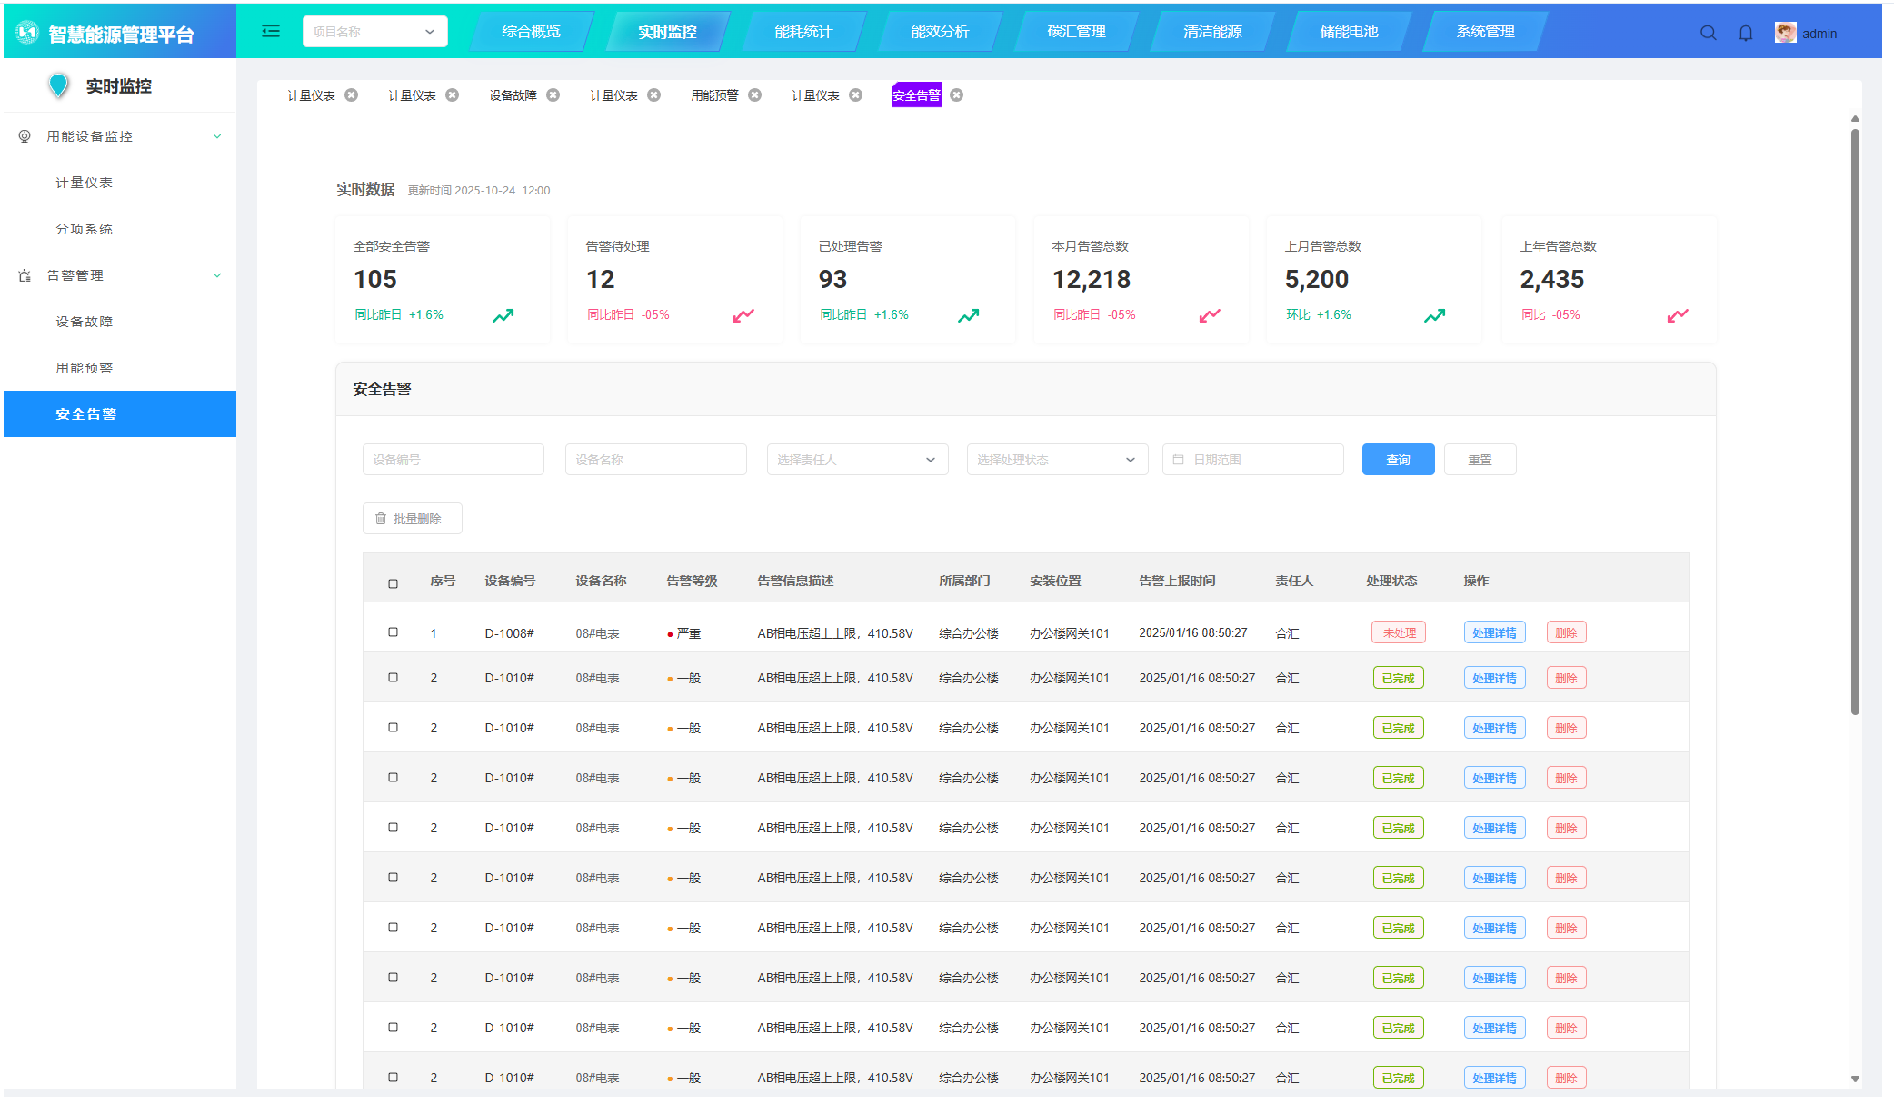
Task: Check the select-all header checkbox
Action: pos(393,583)
